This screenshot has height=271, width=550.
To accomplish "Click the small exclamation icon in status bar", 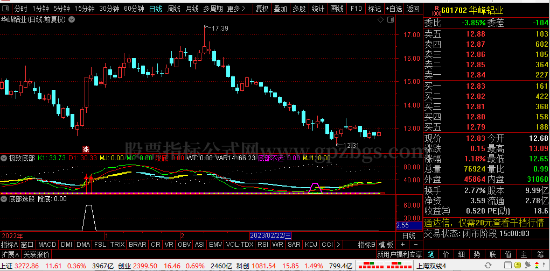I will tap(544, 265).
